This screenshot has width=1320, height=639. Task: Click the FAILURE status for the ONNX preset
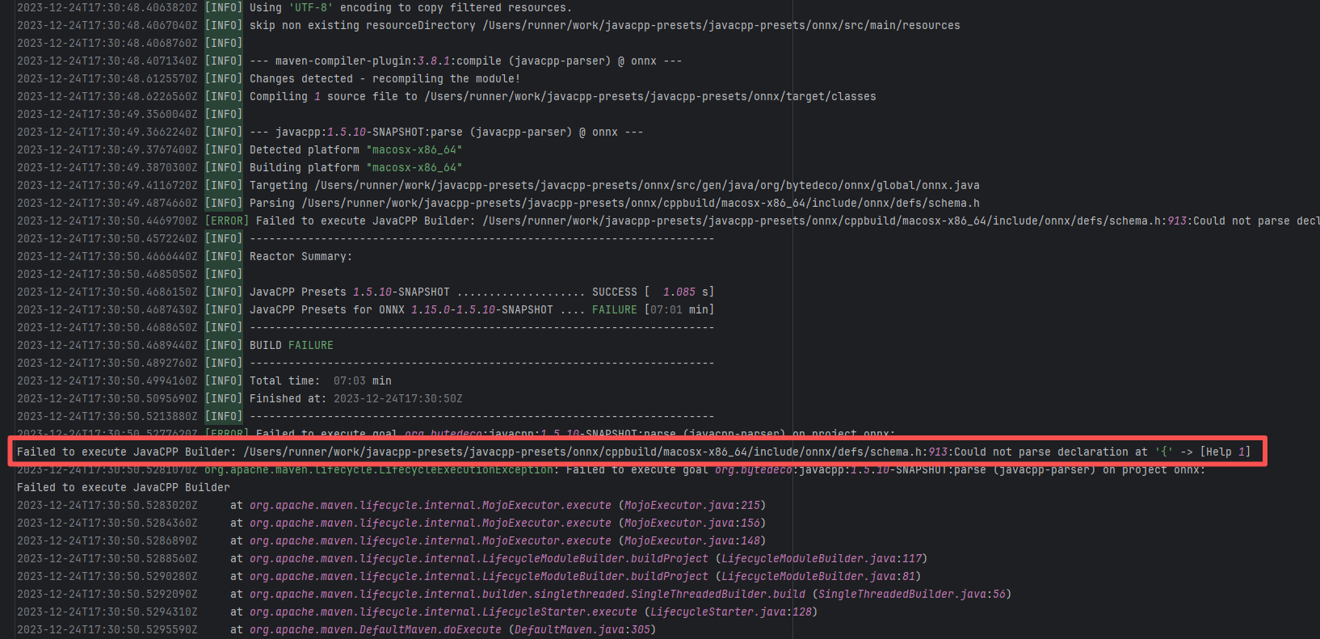[614, 309]
